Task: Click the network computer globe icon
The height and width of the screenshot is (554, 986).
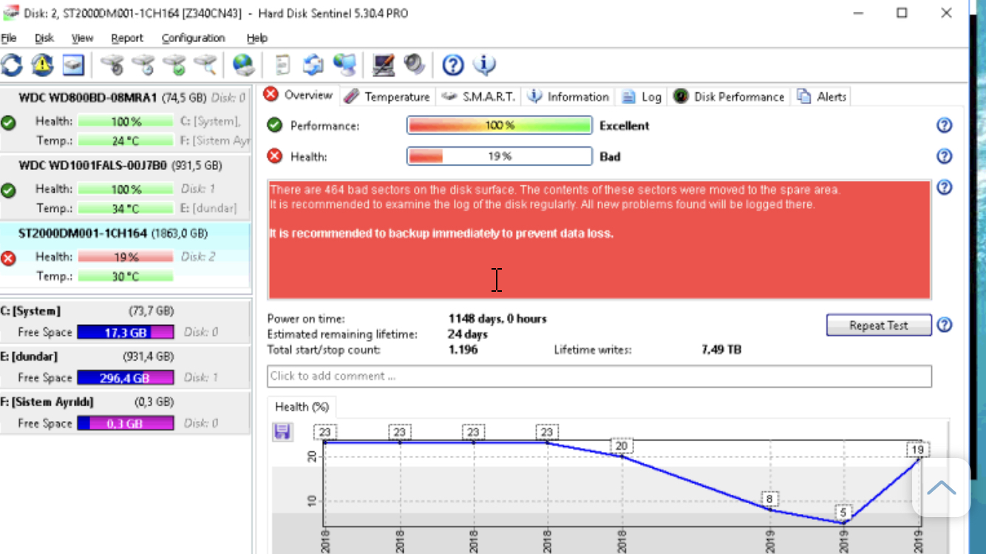Action: 344,66
